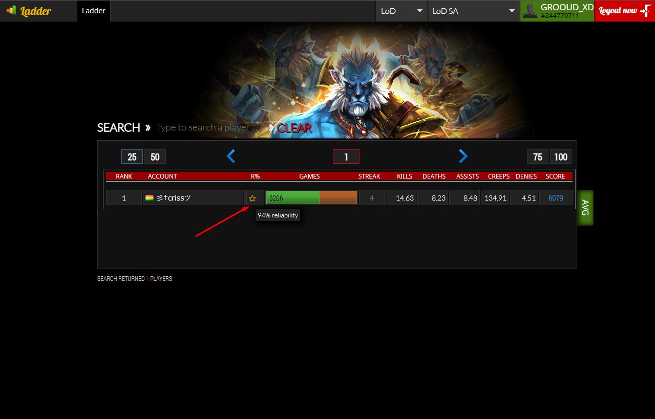Toggle the green AVG side tab
Viewport: 655px width, 419px height.
585,208
